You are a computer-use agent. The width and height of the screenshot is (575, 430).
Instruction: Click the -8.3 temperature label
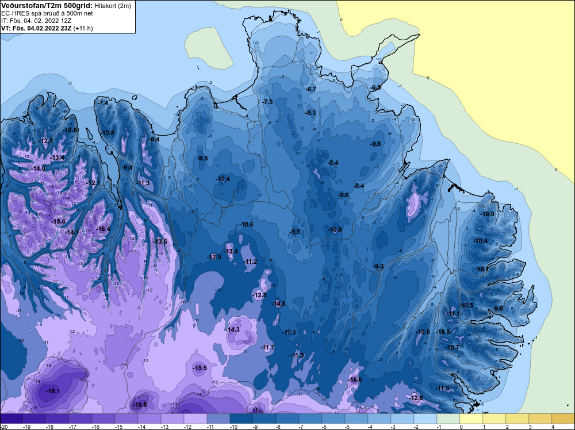pos(310,113)
